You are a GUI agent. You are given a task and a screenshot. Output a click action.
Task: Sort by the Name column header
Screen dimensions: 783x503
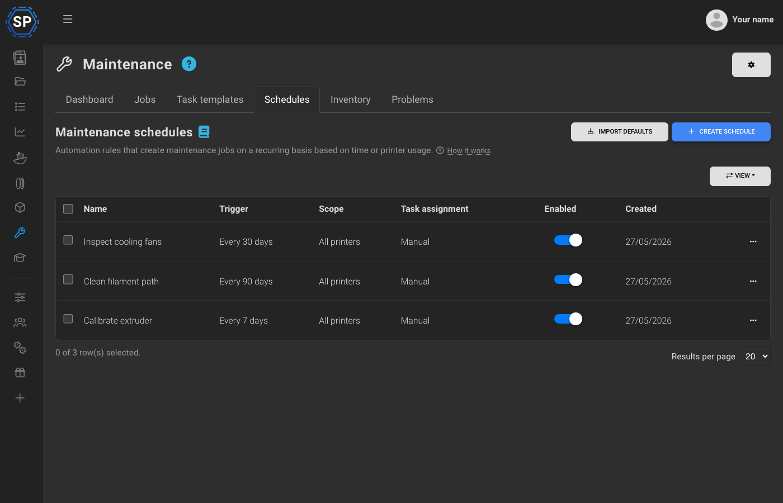[x=95, y=209]
